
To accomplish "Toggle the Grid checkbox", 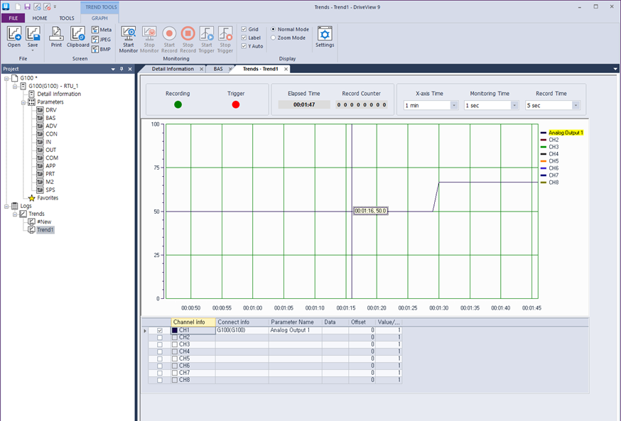I will pyautogui.click(x=244, y=29).
